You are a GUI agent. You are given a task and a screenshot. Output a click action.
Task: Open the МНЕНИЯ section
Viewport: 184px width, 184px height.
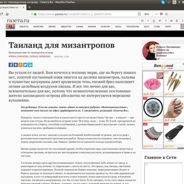pyautogui.click(x=92, y=27)
